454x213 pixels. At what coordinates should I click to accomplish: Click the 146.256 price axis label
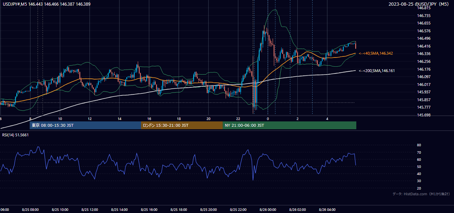coord(424,61)
